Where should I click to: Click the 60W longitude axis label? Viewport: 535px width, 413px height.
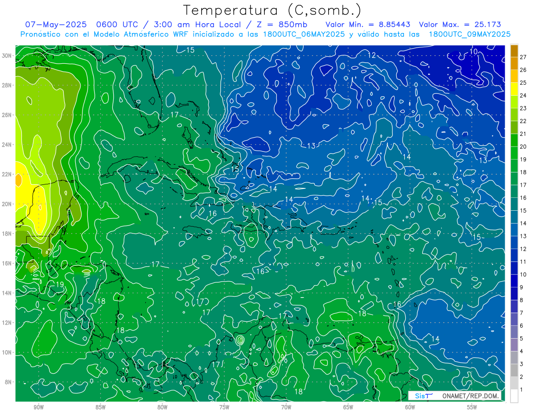tap(410, 407)
